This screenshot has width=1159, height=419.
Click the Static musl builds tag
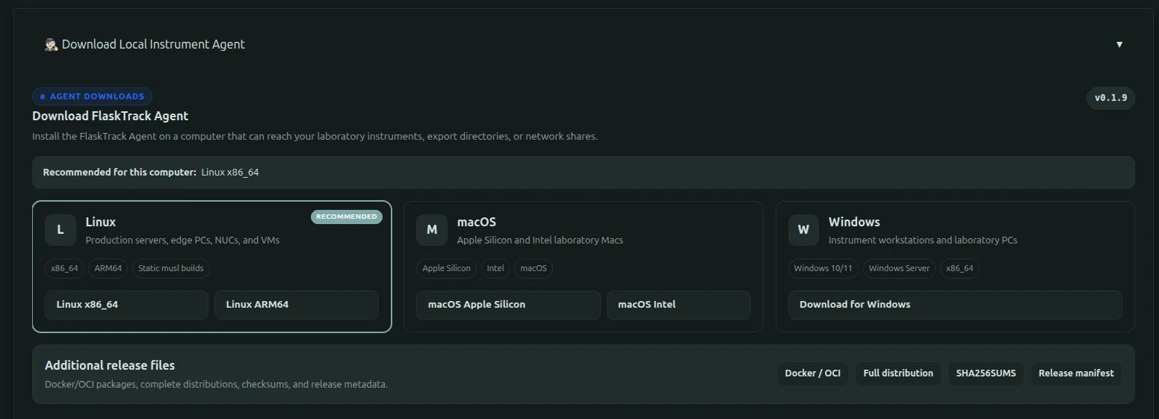[x=171, y=269]
